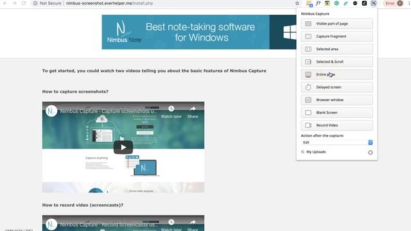Click the Delayed screen timer icon
The width and height of the screenshot is (411, 231).
click(x=308, y=87)
